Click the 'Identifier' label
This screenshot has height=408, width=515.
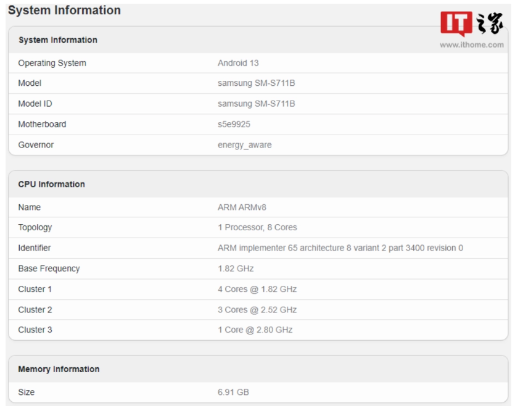[35, 248]
